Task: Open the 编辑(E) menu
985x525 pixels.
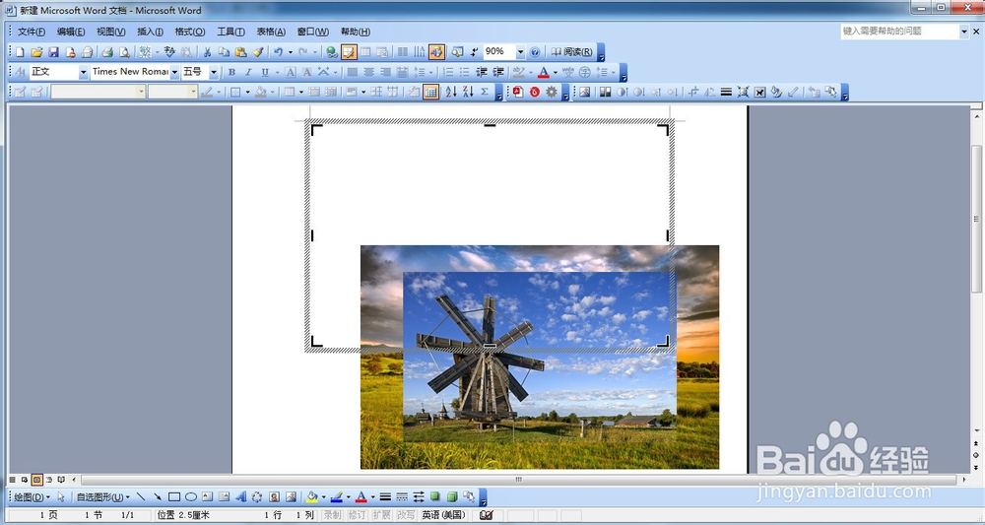Action: [70, 32]
